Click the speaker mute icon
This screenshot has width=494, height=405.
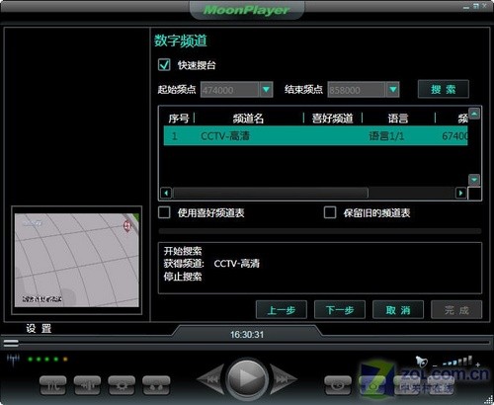421,362
